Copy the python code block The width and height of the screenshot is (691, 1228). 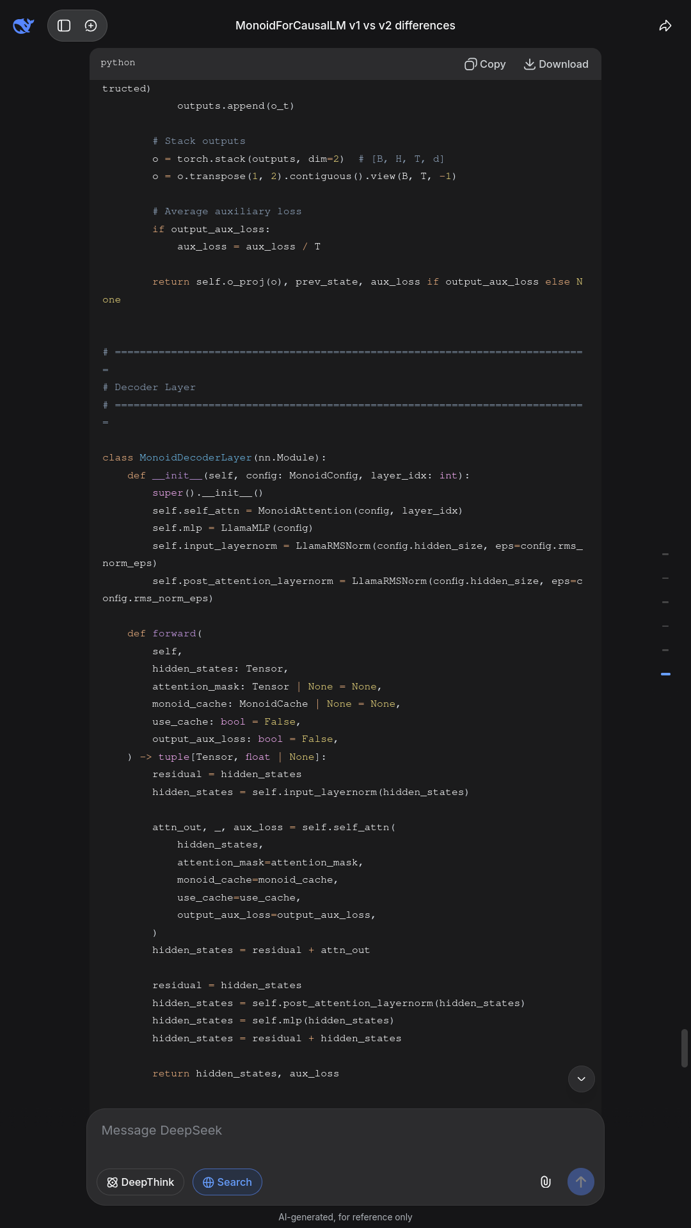coord(485,64)
